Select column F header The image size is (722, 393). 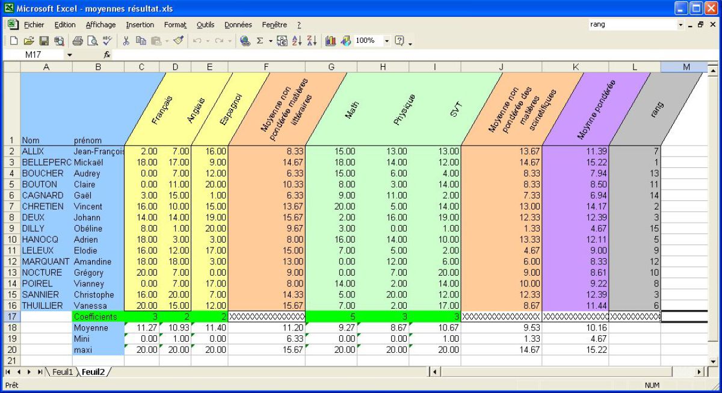click(x=267, y=67)
